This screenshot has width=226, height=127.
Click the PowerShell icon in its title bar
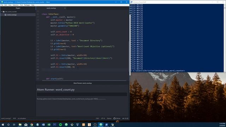click(131, 2)
